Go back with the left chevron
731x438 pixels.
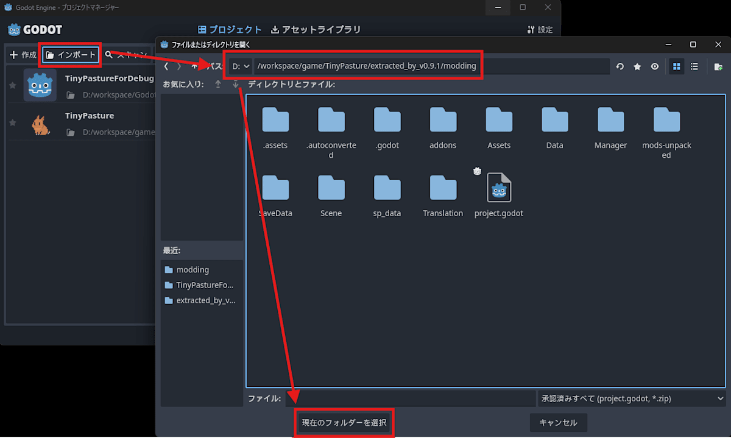coord(166,66)
